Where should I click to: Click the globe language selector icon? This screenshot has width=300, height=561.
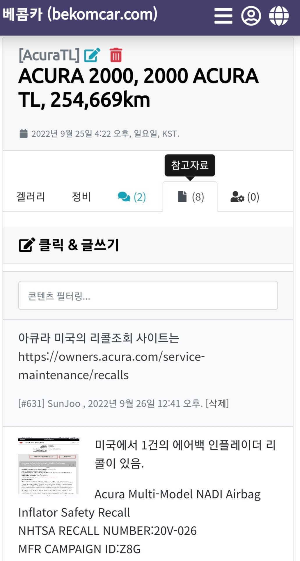click(x=278, y=16)
